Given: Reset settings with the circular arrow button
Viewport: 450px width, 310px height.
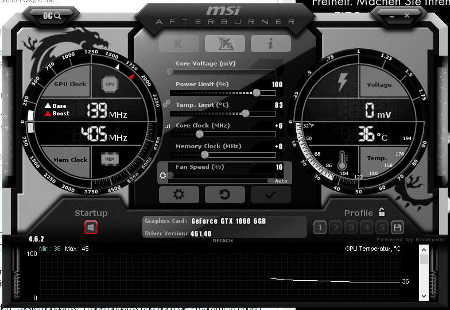Looking at the screenshot, I should (225, 195).
